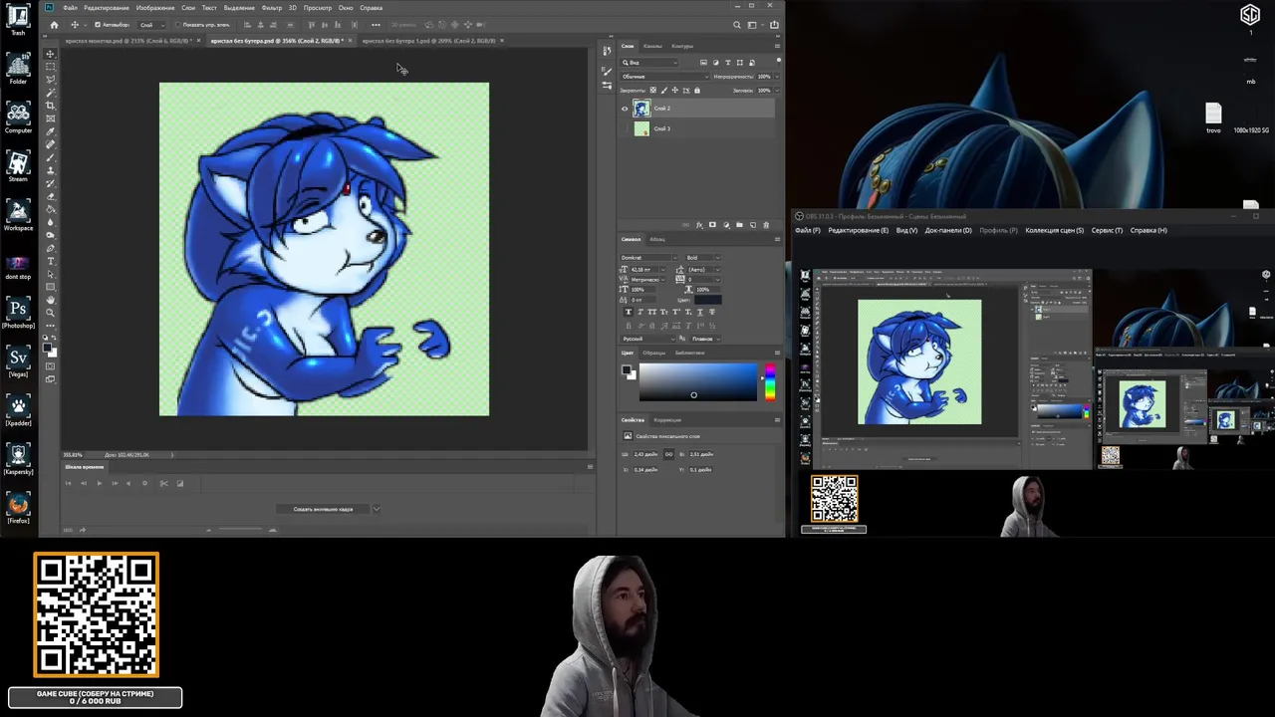1275x717 pixels.
Task: Open the Файл menu in Photoshop
Action: click(70, 8)
